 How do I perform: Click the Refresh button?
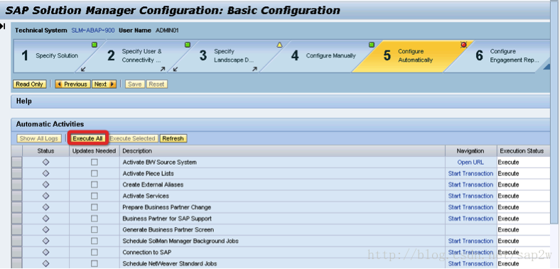pyautogui.click(x=173, y=138)
